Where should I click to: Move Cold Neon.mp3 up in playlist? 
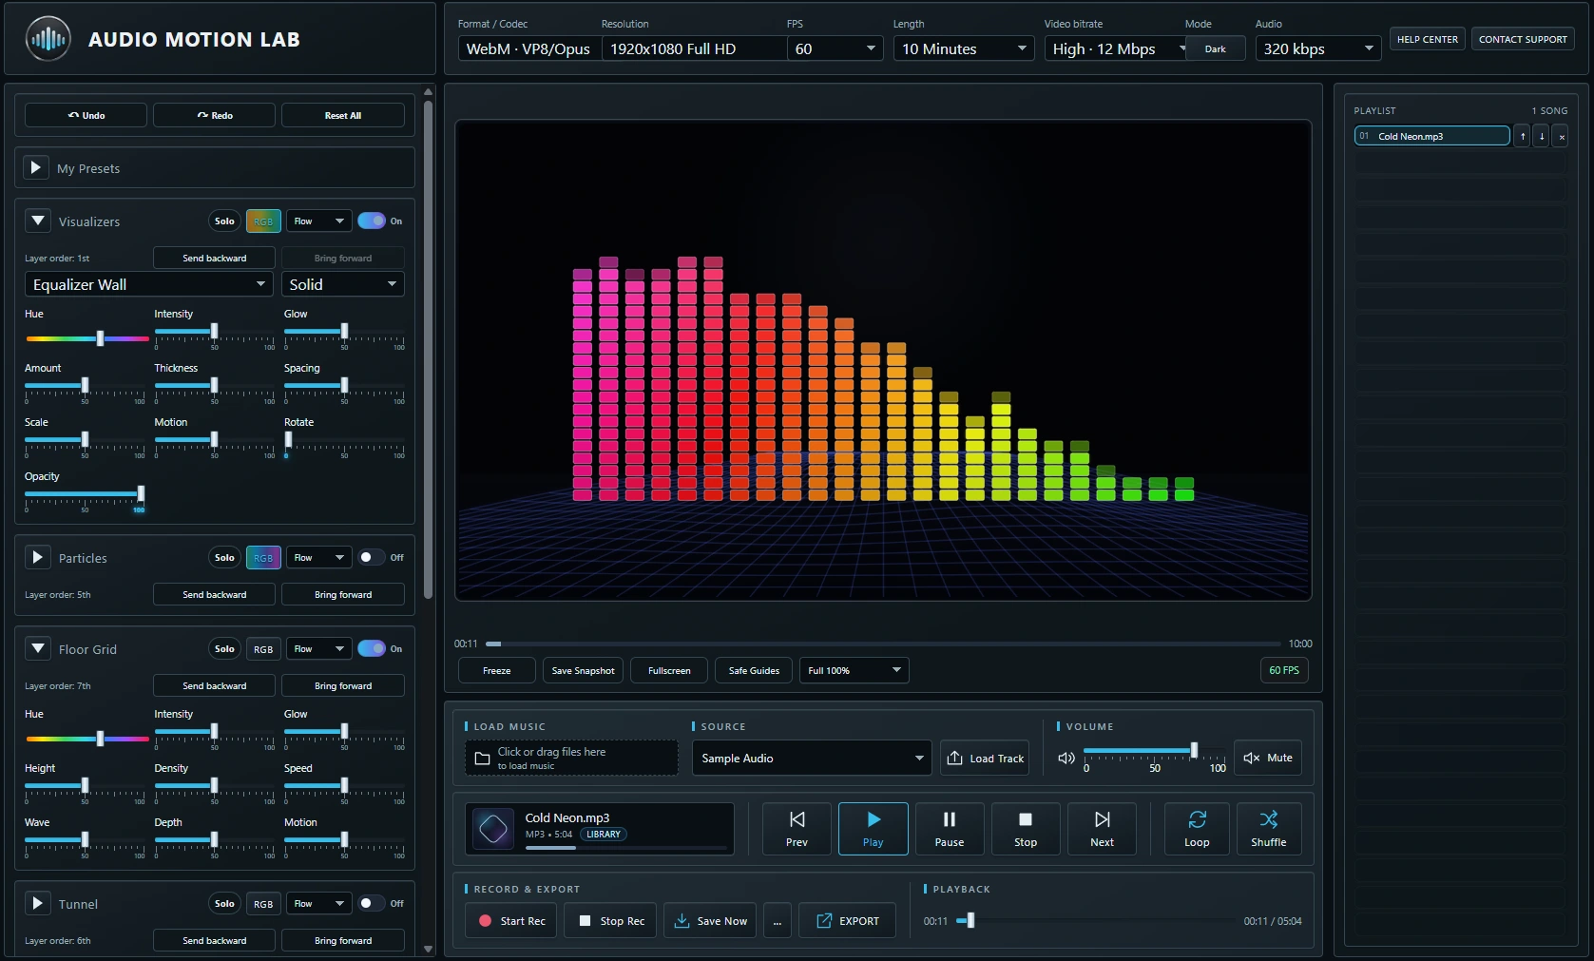[x=1522, y=136]
